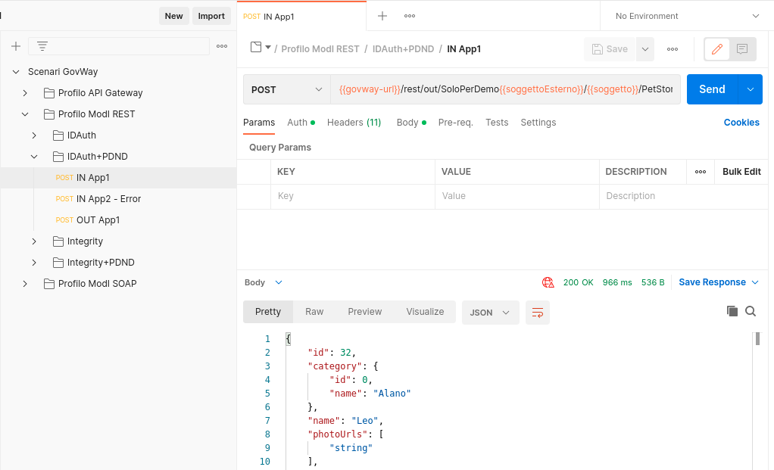
Task: Click the query param Key field
Action: [352, 196]
